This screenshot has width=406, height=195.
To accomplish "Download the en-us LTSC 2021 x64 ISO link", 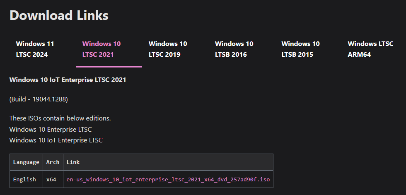I will pos(168,180).
